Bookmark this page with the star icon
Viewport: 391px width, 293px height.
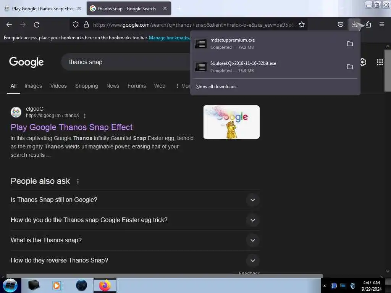coord(302,24)
